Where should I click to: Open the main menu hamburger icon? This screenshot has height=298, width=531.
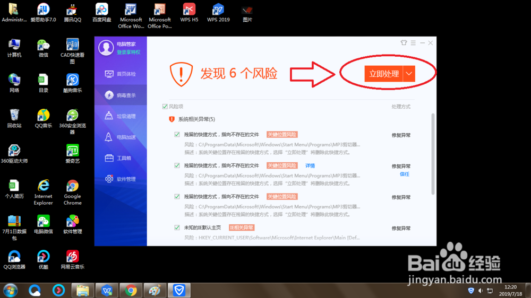tap(413, 42)
